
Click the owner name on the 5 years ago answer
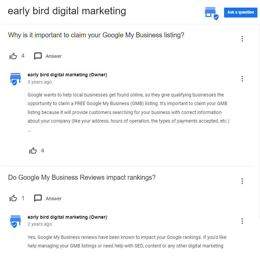click(x=67, y=75)
